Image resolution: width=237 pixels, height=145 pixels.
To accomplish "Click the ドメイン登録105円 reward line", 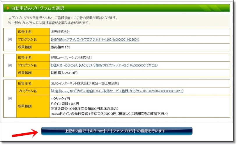I will (65, 104).
